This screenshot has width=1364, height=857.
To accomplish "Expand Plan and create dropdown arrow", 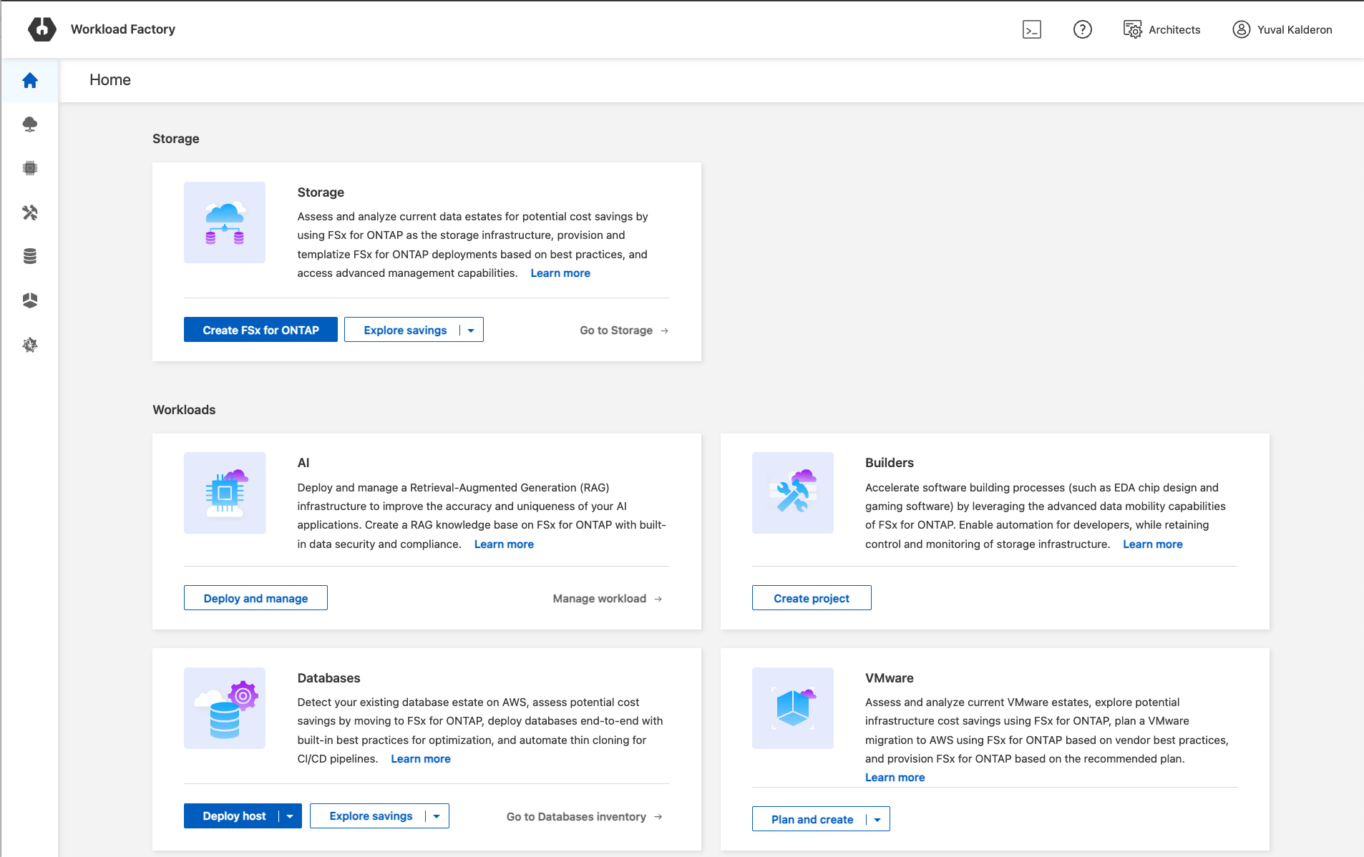I will (877, 820).
